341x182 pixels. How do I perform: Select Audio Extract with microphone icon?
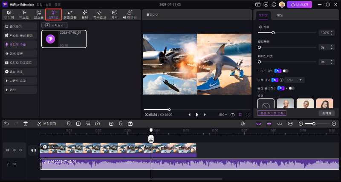point(20,44)
